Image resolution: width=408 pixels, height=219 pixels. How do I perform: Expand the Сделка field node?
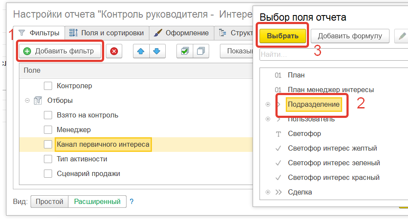pos(268,192)
